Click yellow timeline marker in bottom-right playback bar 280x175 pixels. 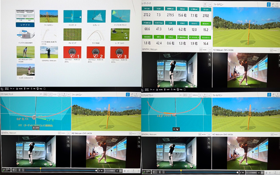tap(181, 169)
